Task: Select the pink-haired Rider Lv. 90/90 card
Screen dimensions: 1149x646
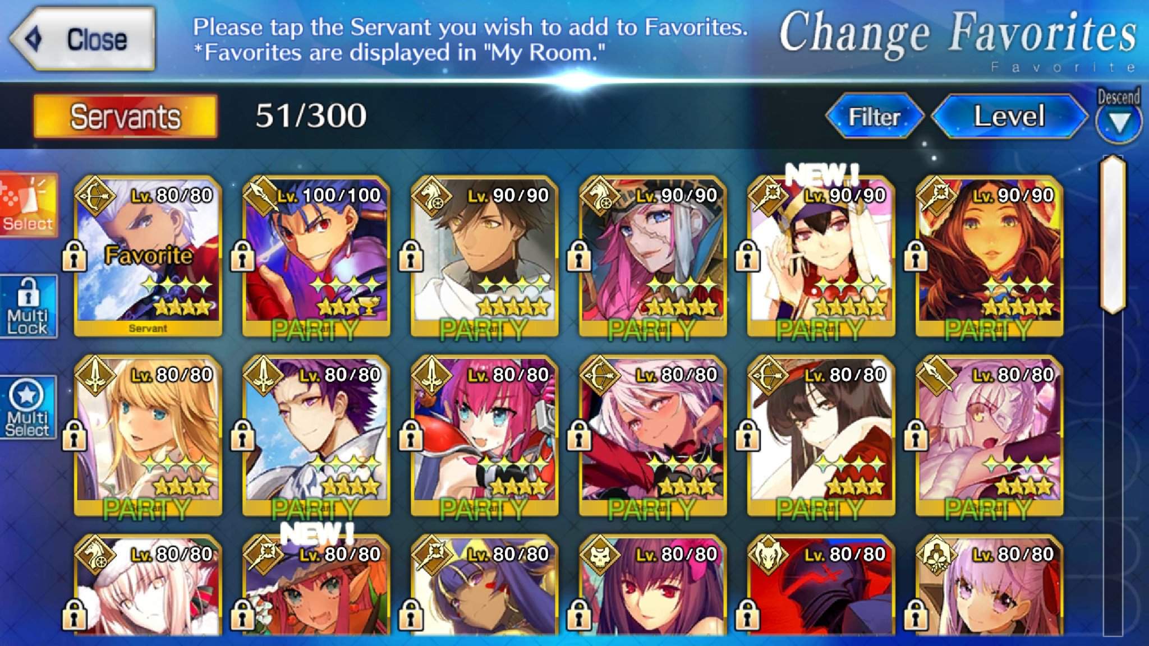Action: pos(652,256)
